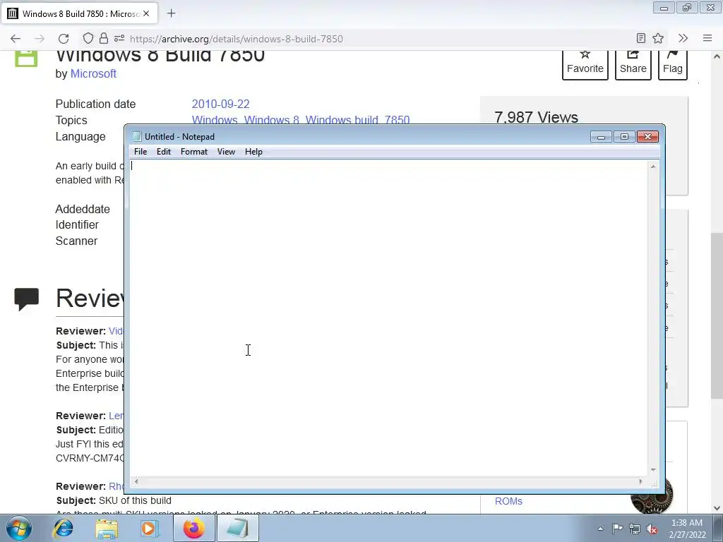Open Notepad's Format menu
This screenshot has width=723, height=542.
tap(194, 152)
